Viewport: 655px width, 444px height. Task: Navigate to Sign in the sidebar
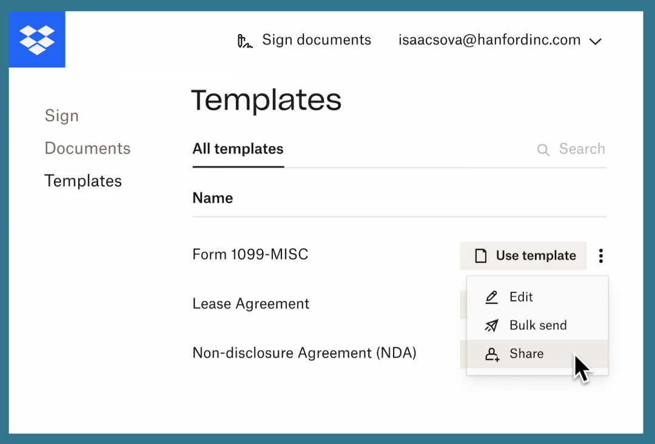click(61, 116)
